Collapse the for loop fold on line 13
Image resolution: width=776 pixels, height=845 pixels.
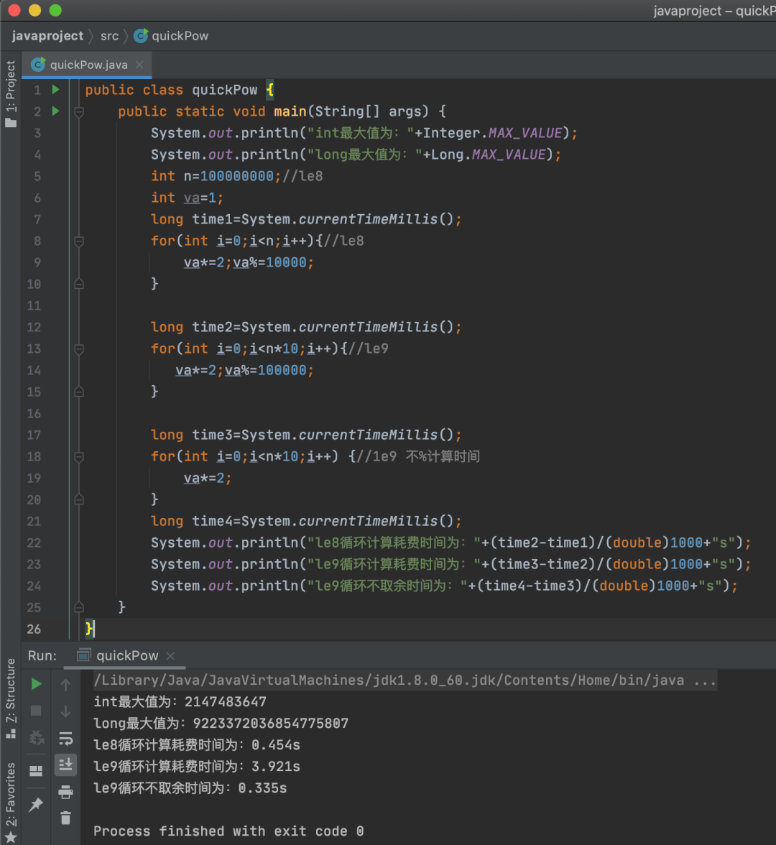(79, 349)
